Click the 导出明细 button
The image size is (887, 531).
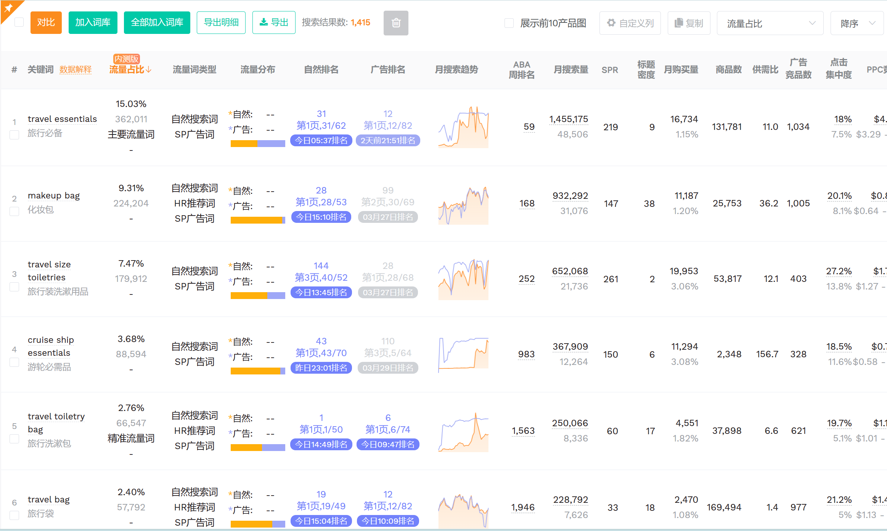coord(221,22)
